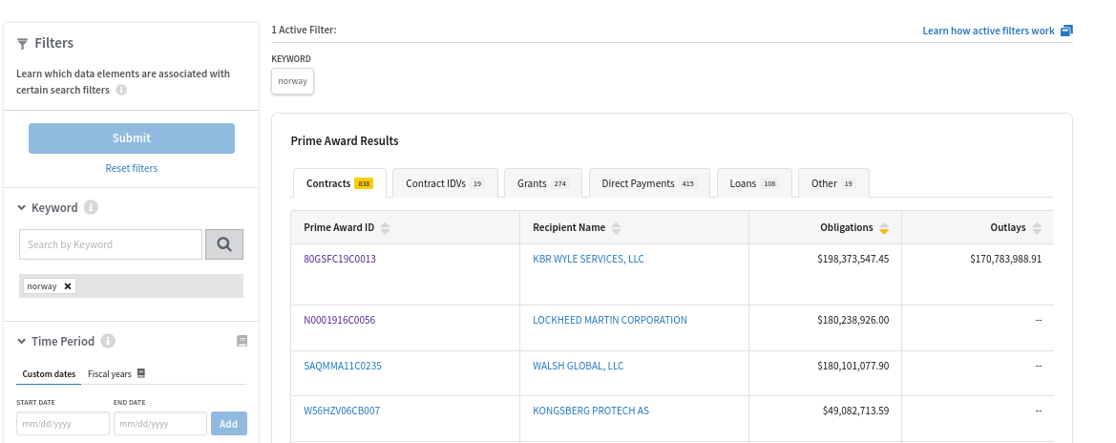1116x443 pixels.
Task: Sort by Prime Award ID arrows
Action: pos(385,228)
